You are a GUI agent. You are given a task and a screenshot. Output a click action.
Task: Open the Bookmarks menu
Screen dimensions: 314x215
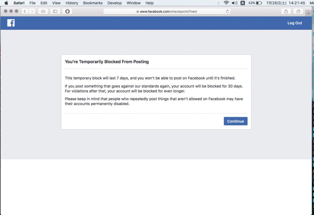click(93, 3)
